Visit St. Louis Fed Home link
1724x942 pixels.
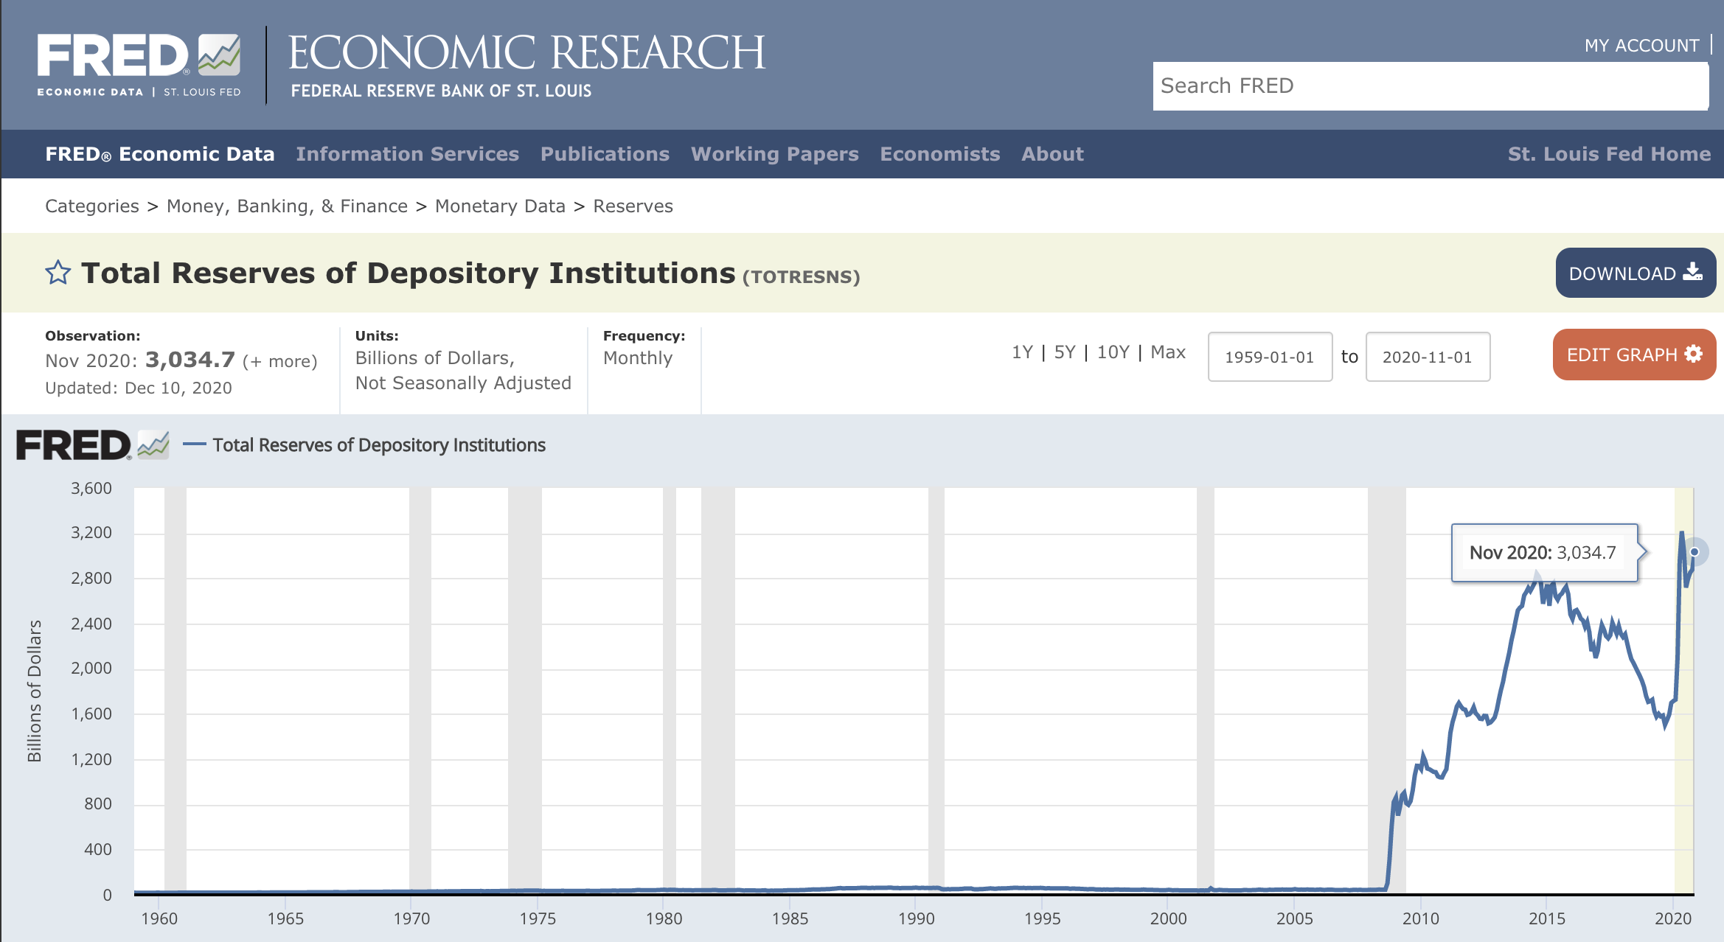(1609, 154)
